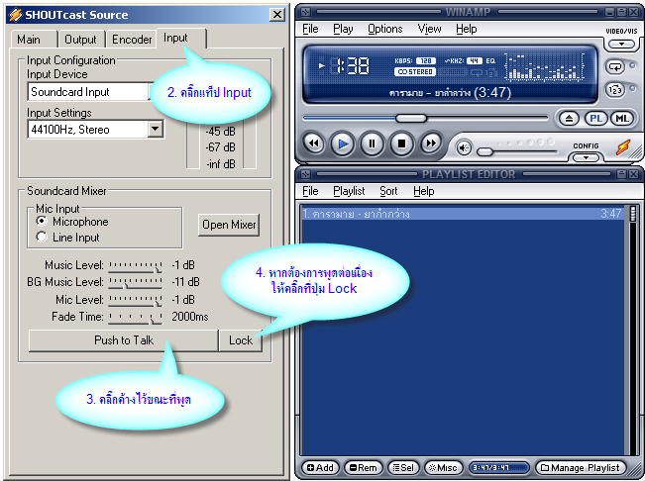Click the Lock button
Viewport: 645px width, 481px height.
click(241, 340)
